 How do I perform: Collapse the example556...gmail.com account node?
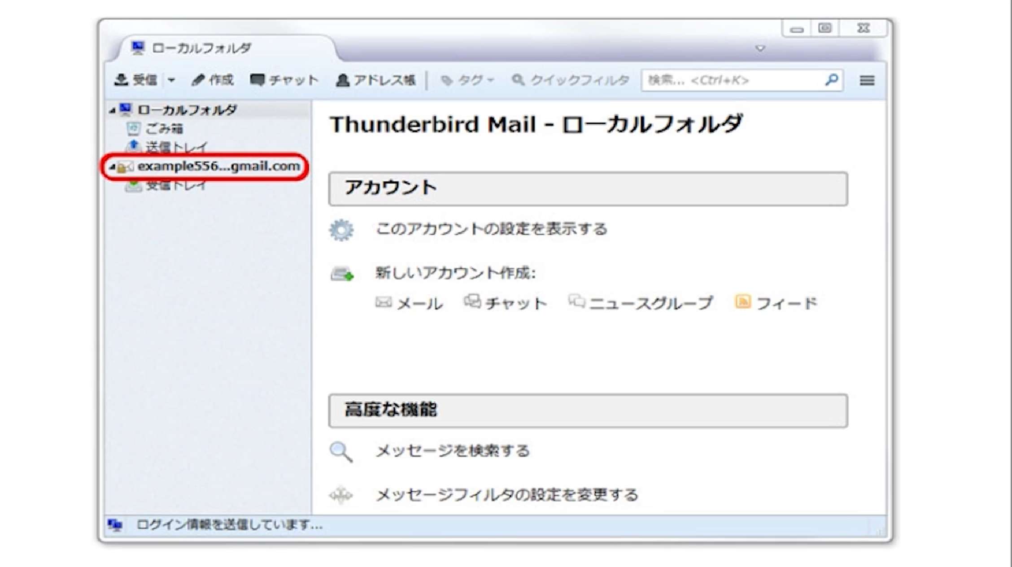point(113,167)
